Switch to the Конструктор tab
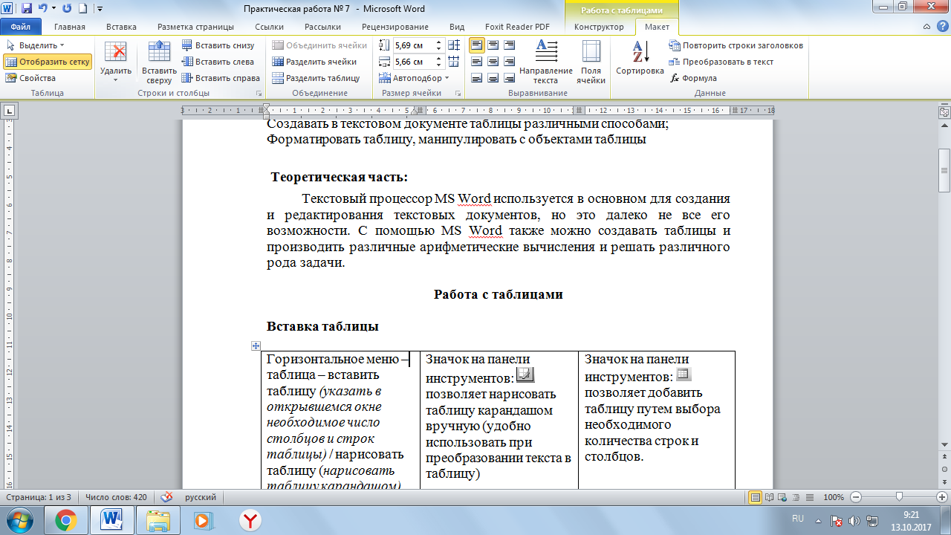 click(599, 27)
